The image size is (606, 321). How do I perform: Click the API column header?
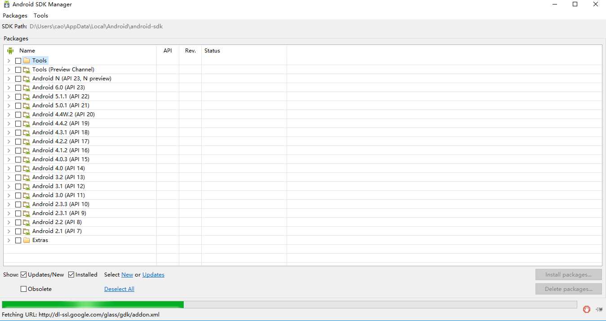168,51
